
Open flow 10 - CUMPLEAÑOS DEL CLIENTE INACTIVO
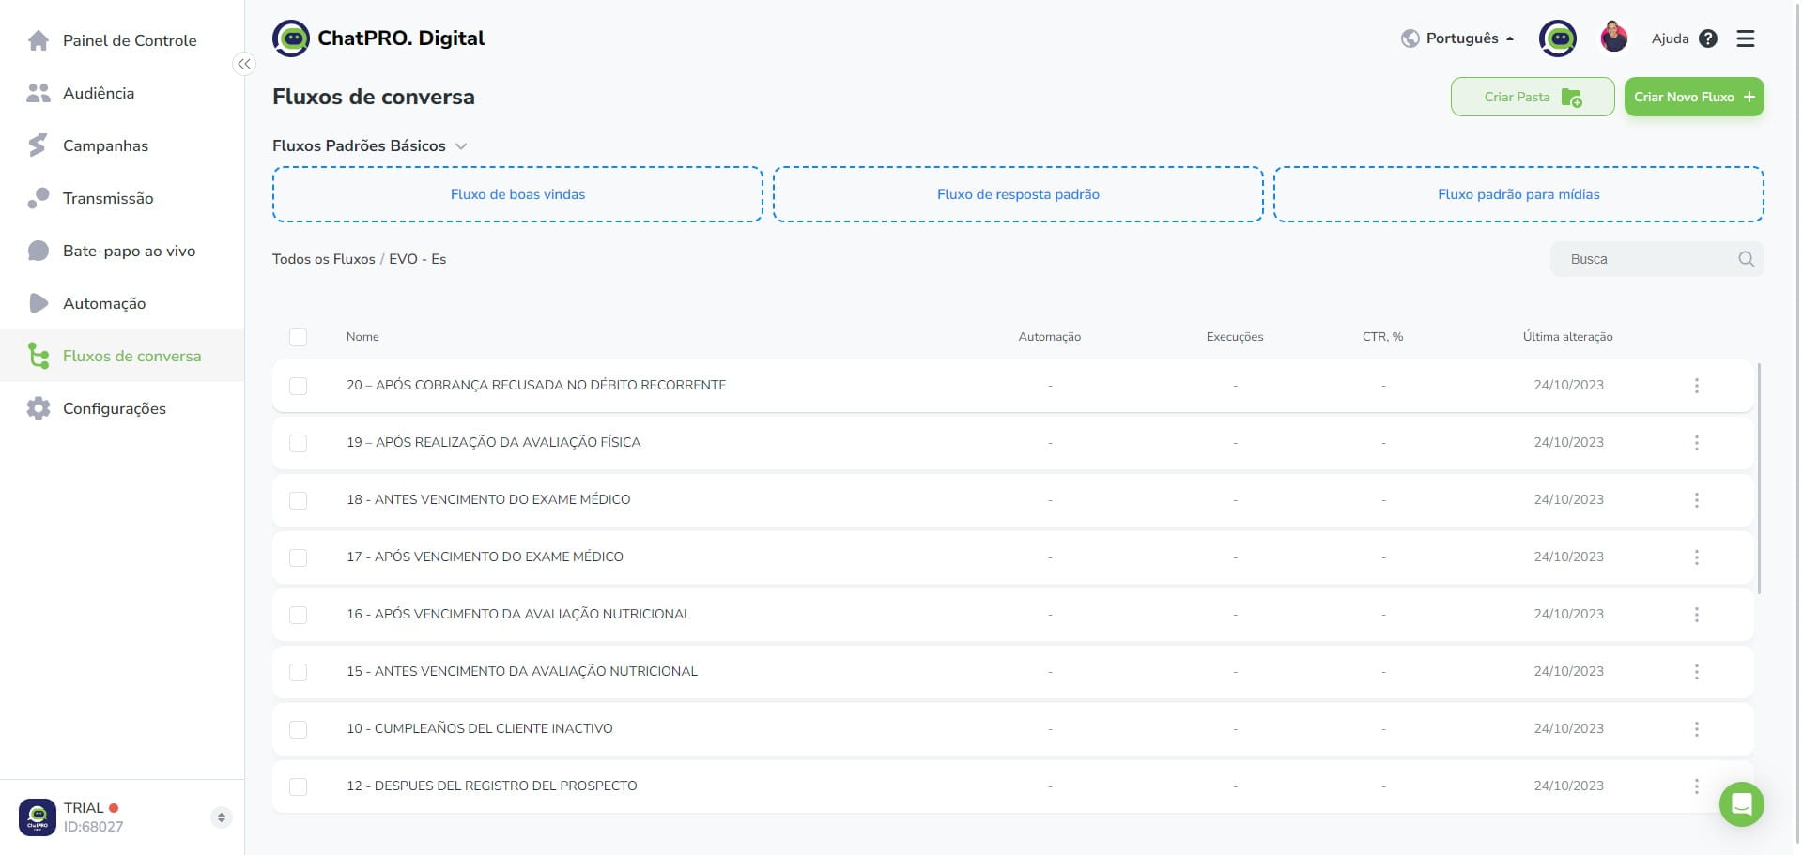click(x=479, y=728)
